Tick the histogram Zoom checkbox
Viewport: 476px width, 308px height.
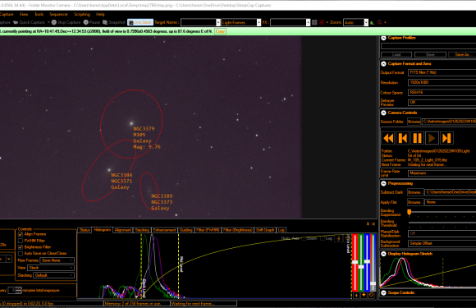pos(304,238)
